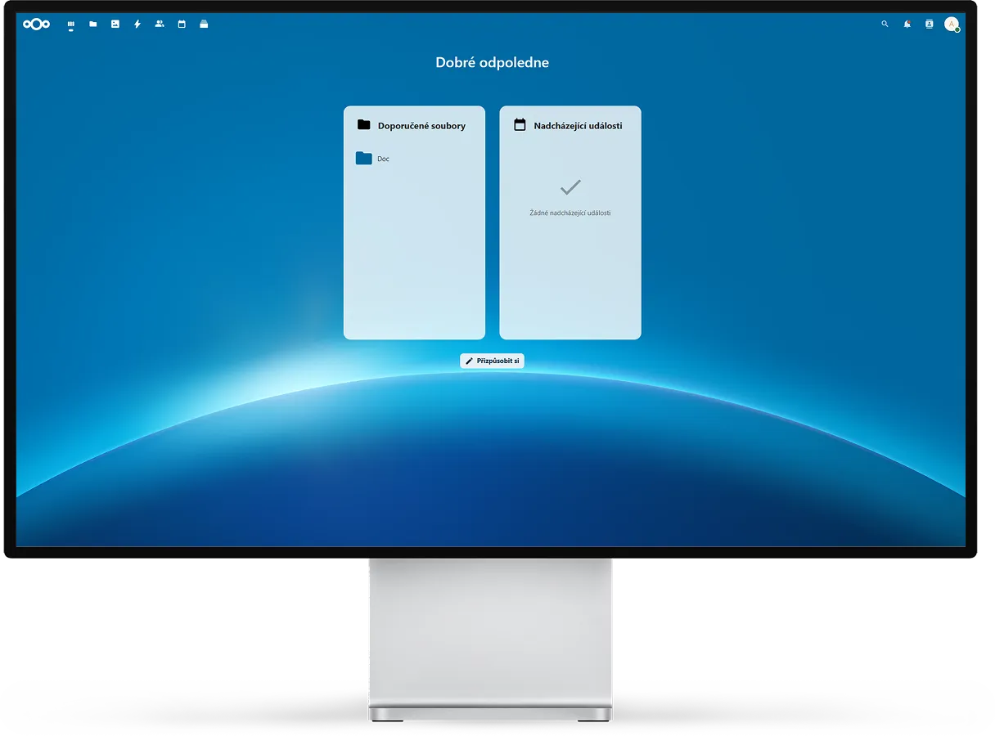Open the Dashboard app icon
995x736 pixels.
(71, 25)
